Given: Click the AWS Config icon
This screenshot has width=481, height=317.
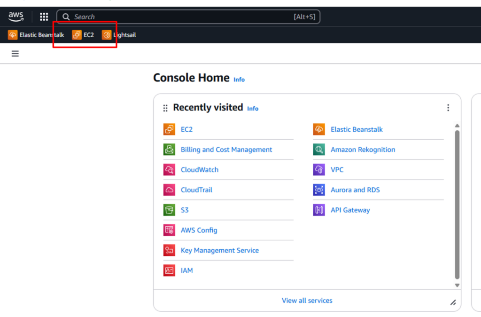Looking at the screenshot, I should 169,230.
